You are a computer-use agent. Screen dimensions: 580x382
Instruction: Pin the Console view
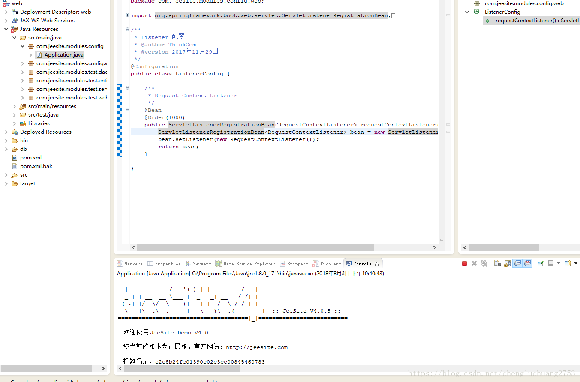(540, 263)
